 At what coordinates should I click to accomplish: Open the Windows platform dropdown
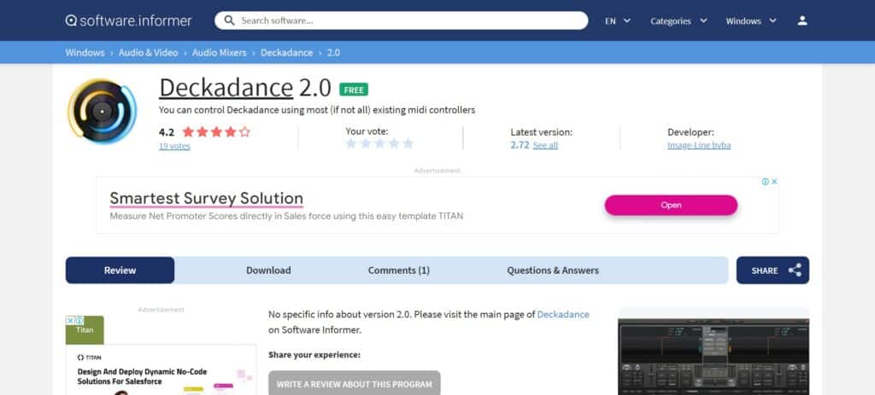[x=750, y=20]
